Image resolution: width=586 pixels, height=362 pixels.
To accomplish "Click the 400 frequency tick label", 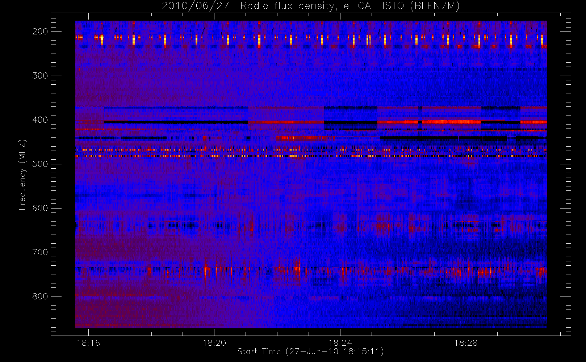I will (40, 120).
